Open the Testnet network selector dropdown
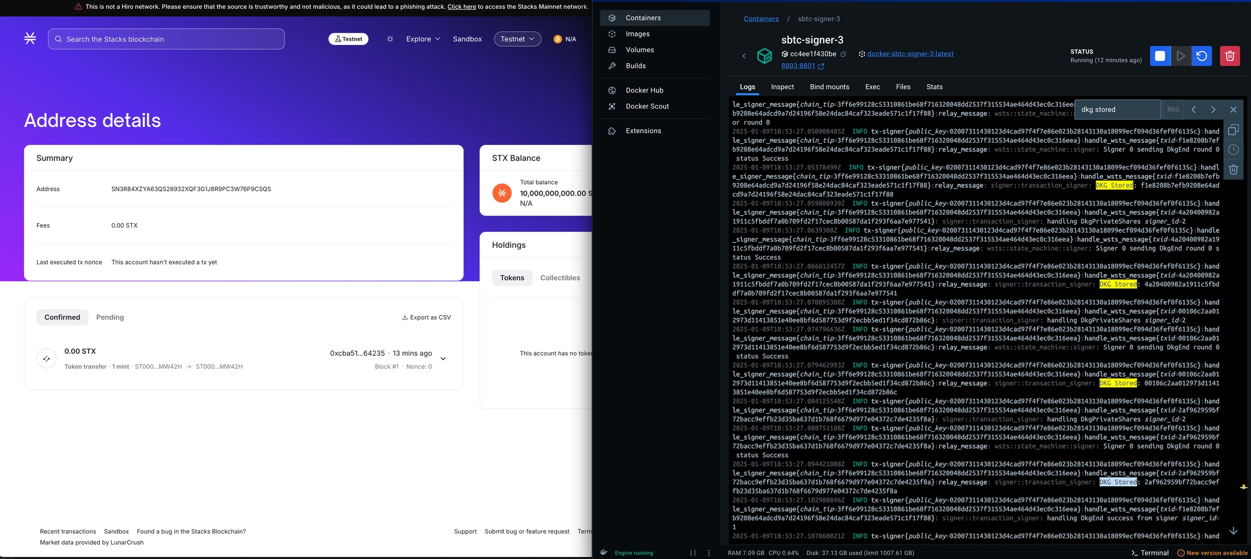Viewport: 1251px width, 559px height. [517, 39]
